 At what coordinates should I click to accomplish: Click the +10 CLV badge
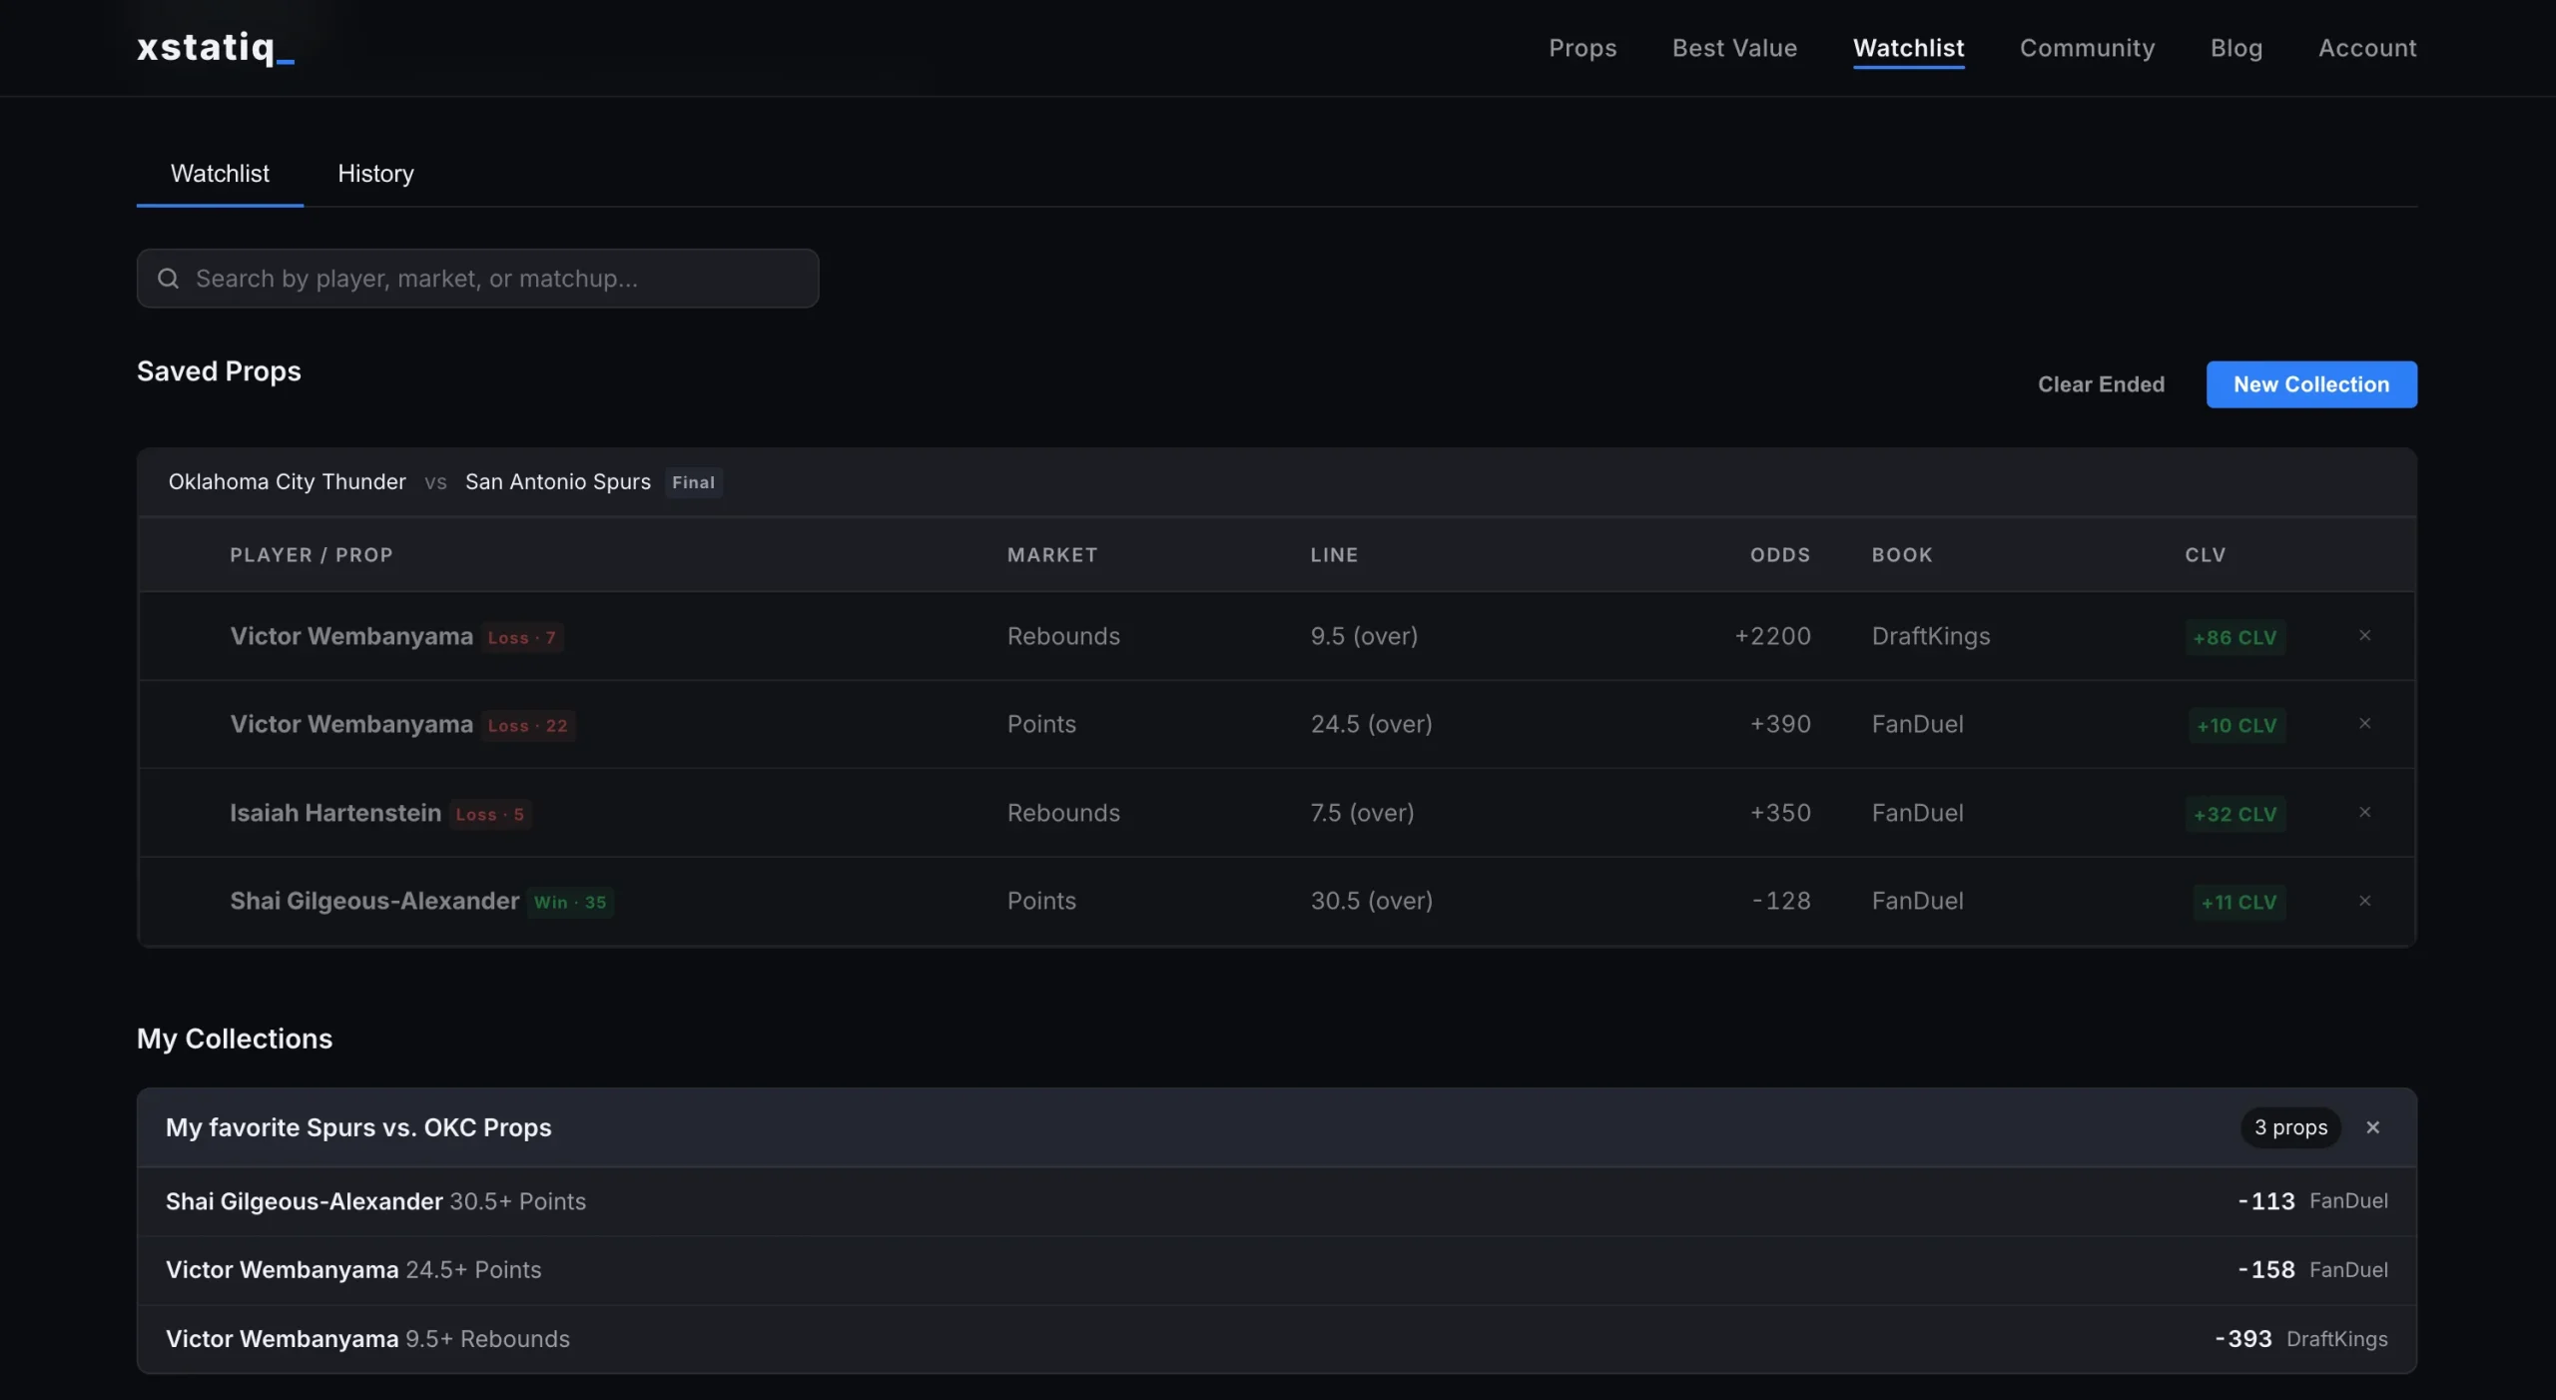pos(2236,725)
